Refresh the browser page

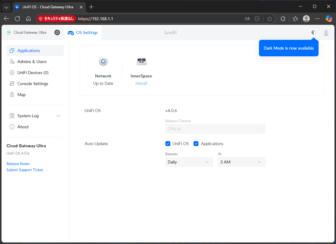[x=17, y=19]
